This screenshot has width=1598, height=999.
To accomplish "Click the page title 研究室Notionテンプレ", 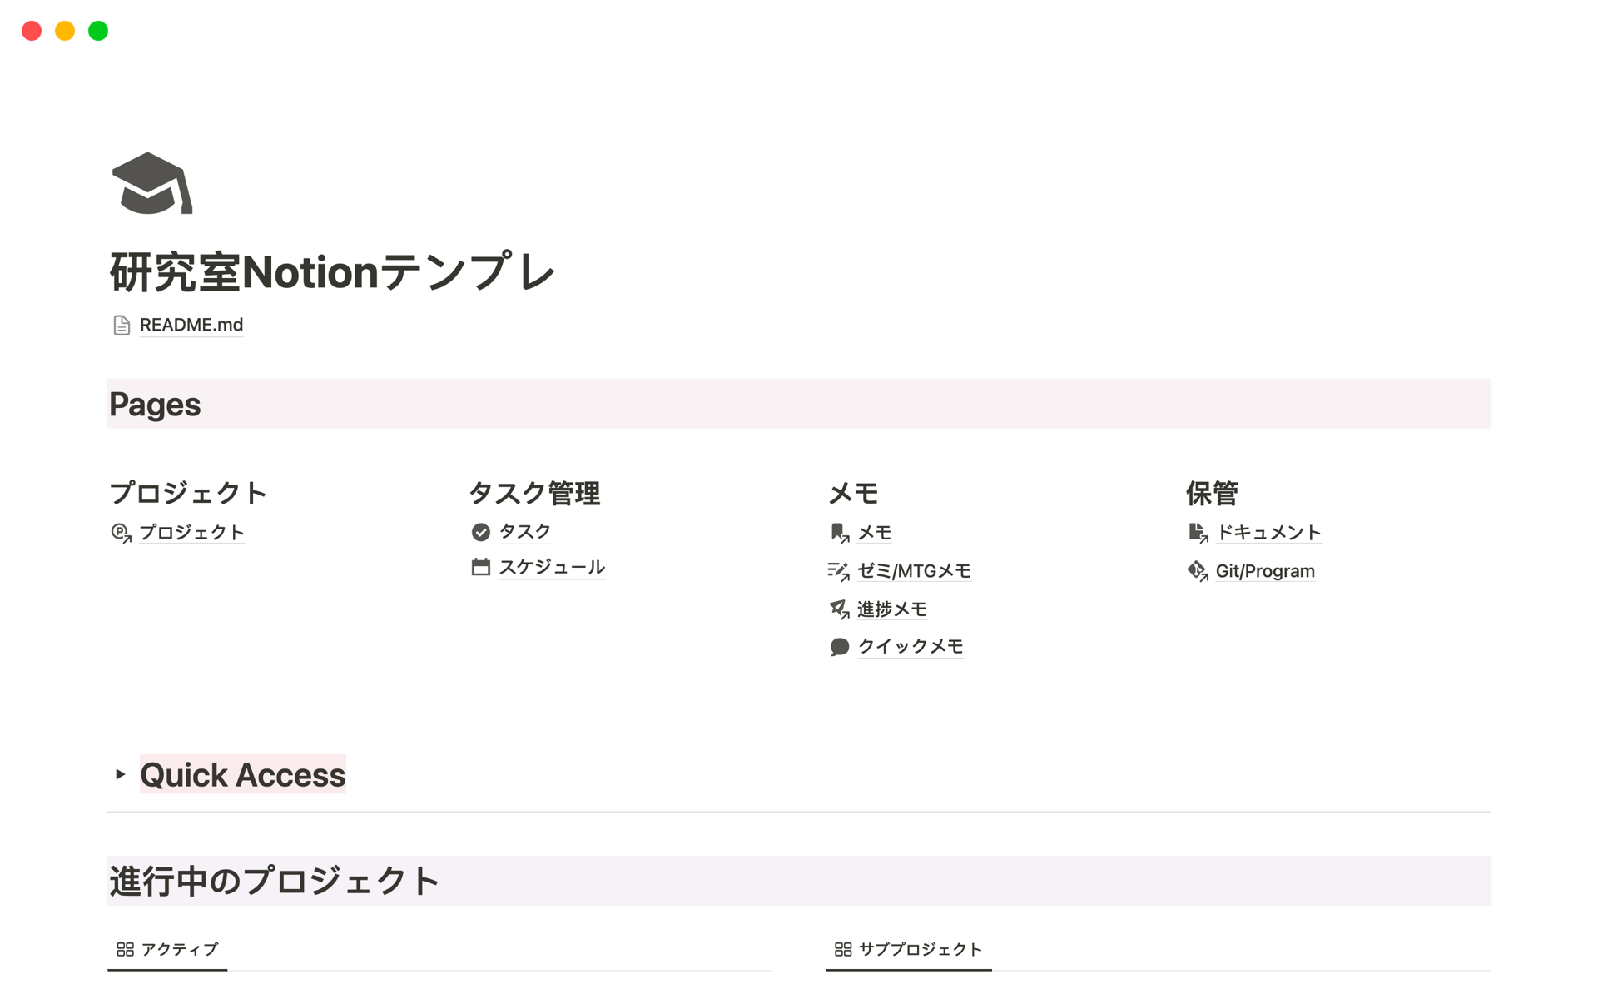I will (332, 271).
